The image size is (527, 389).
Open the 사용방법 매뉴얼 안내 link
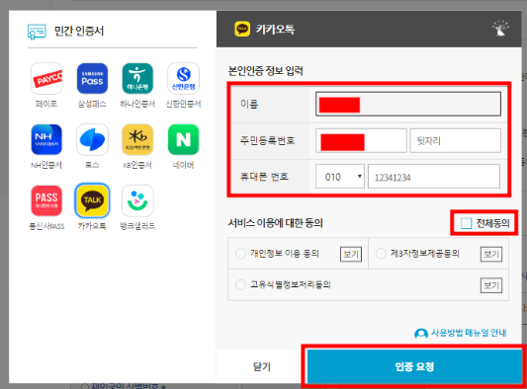[x=469, y=333]
